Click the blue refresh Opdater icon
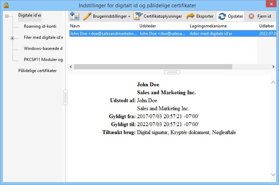Image resolution: width=279 pixels, height=185 pixels. click(222, 16)
